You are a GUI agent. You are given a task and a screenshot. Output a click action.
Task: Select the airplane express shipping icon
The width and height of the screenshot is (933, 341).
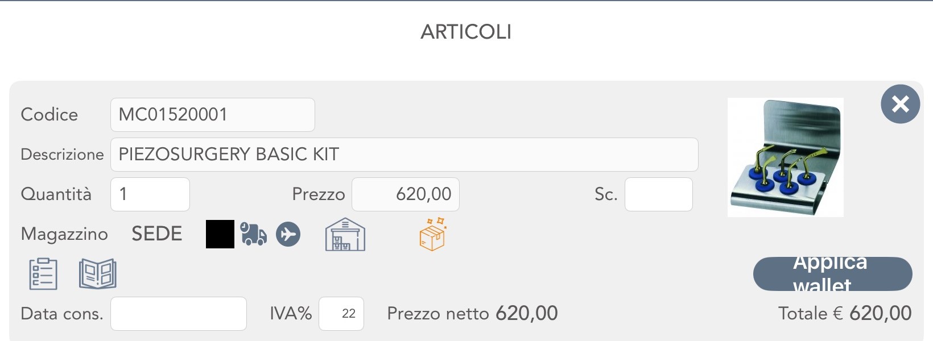point(288,234)
